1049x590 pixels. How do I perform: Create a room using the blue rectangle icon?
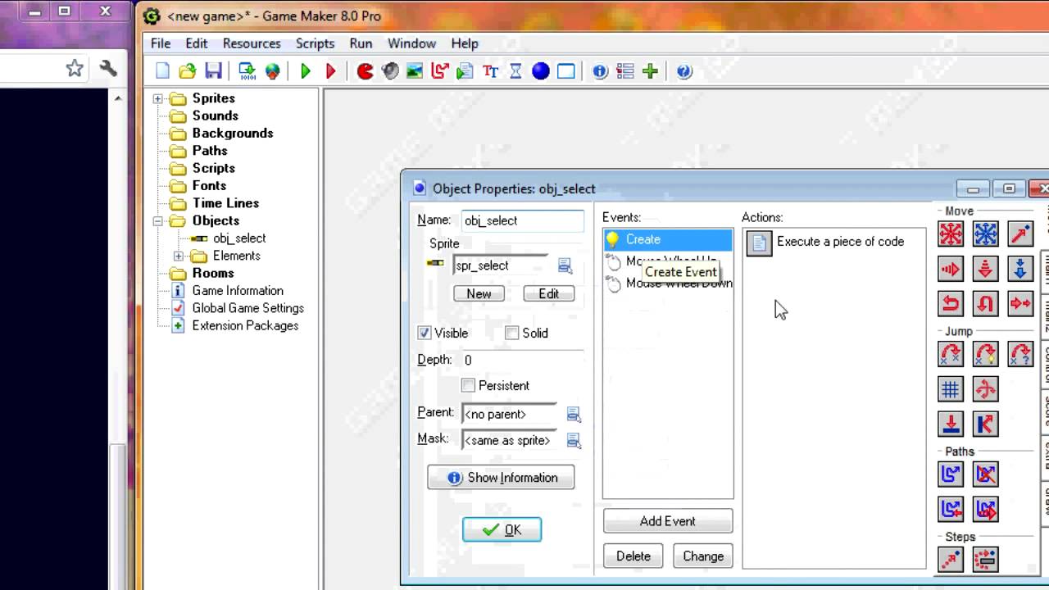(x=566, y=71)
